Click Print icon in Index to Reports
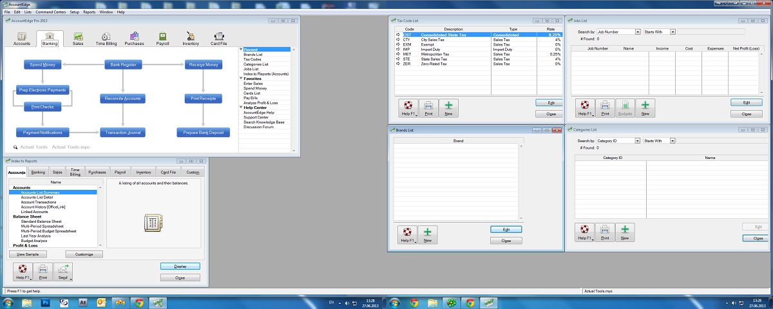 tap(42, 272)
